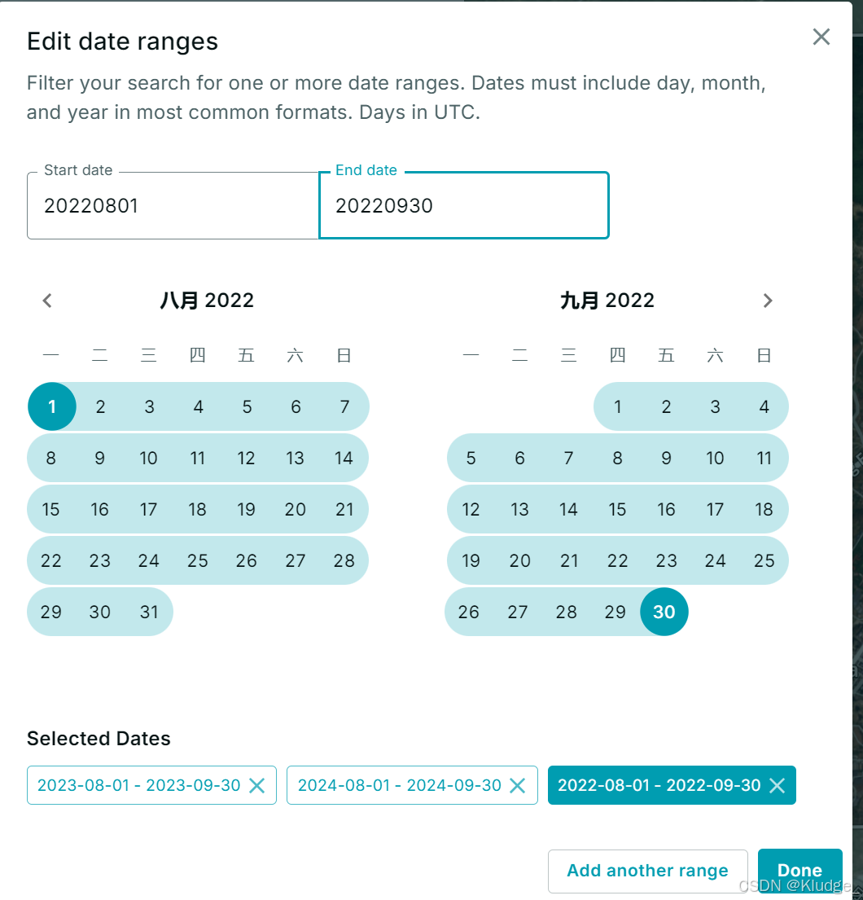The height and width of the screenshot is (900, 863).
Task: Choose September 26, 2022
Action: (x=469, y=612)
